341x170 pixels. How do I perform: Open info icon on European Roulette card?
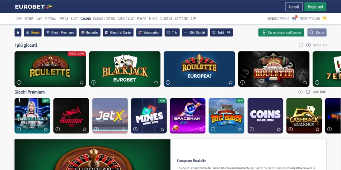19,82
